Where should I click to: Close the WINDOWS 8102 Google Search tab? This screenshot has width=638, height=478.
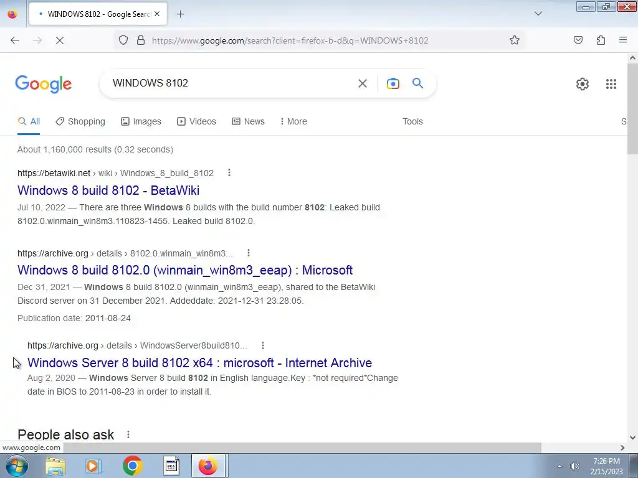tap(157, 14)
